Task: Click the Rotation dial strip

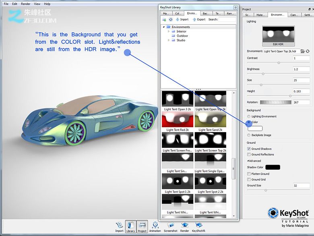Action: click(x=276, y=102)
